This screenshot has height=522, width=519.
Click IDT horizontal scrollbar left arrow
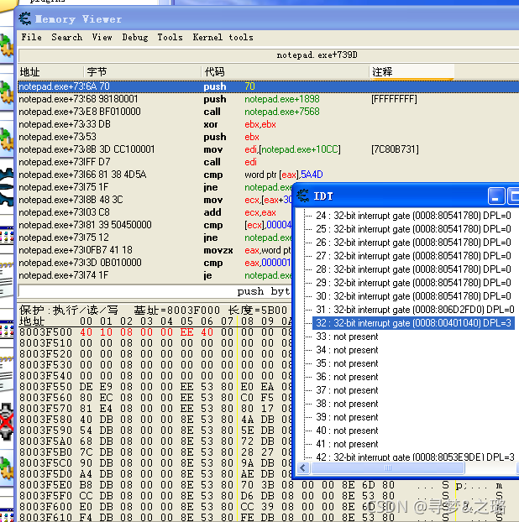coord(303,467)
